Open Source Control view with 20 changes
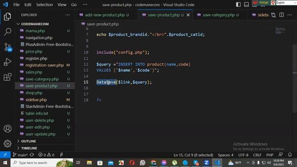Image resolution: width=297 pixels, height=167 pixels. click(x=8, y=47)
